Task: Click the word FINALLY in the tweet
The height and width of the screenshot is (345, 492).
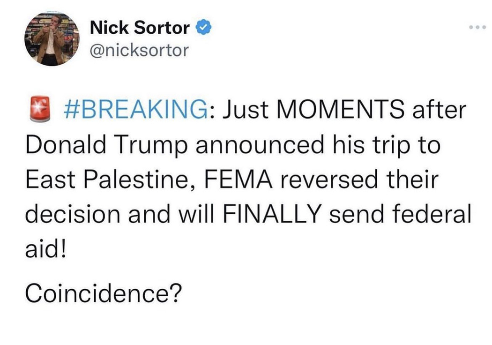Action: 272,214
